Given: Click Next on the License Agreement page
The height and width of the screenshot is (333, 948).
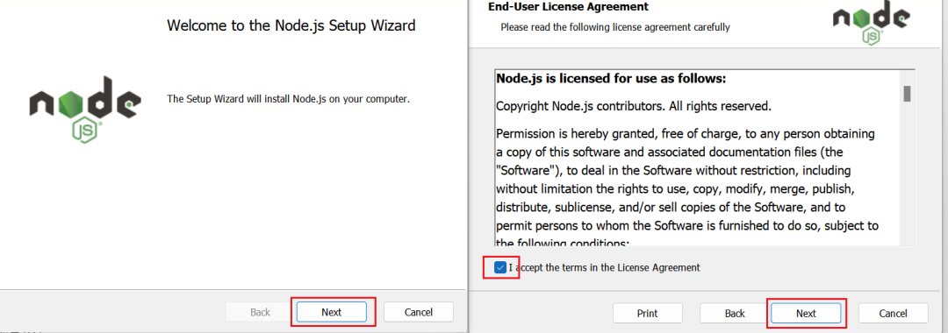Looking at the screenshot, I should point(806,313).
